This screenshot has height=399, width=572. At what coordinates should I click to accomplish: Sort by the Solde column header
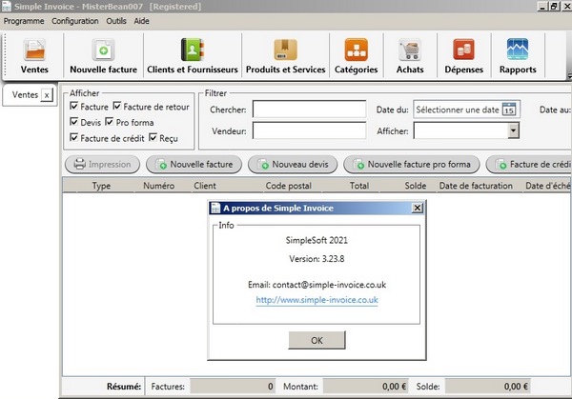[415, 186]
